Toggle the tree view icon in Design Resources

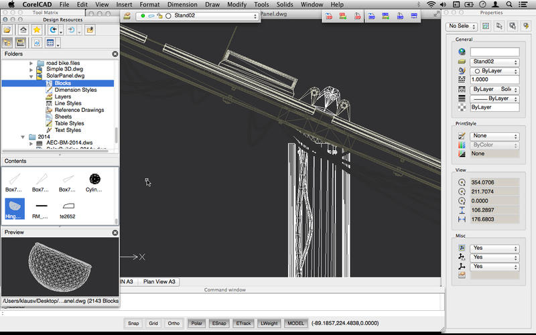(x=8, y=43)
